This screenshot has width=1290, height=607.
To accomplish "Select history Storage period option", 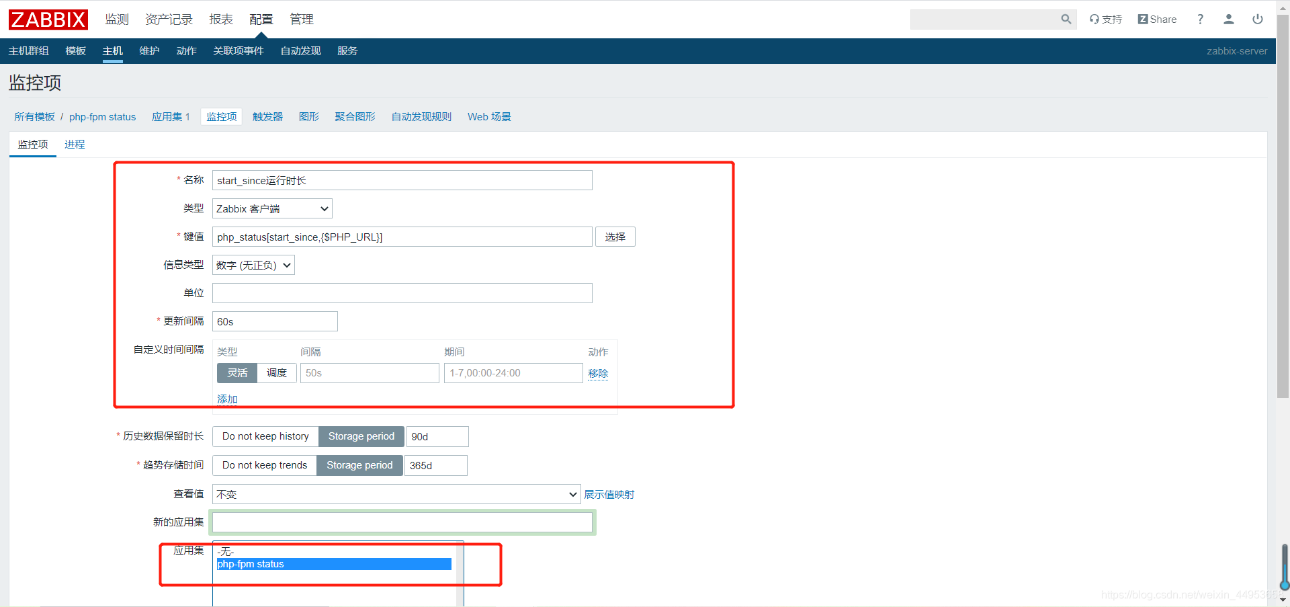I will (x=361, y=436).
